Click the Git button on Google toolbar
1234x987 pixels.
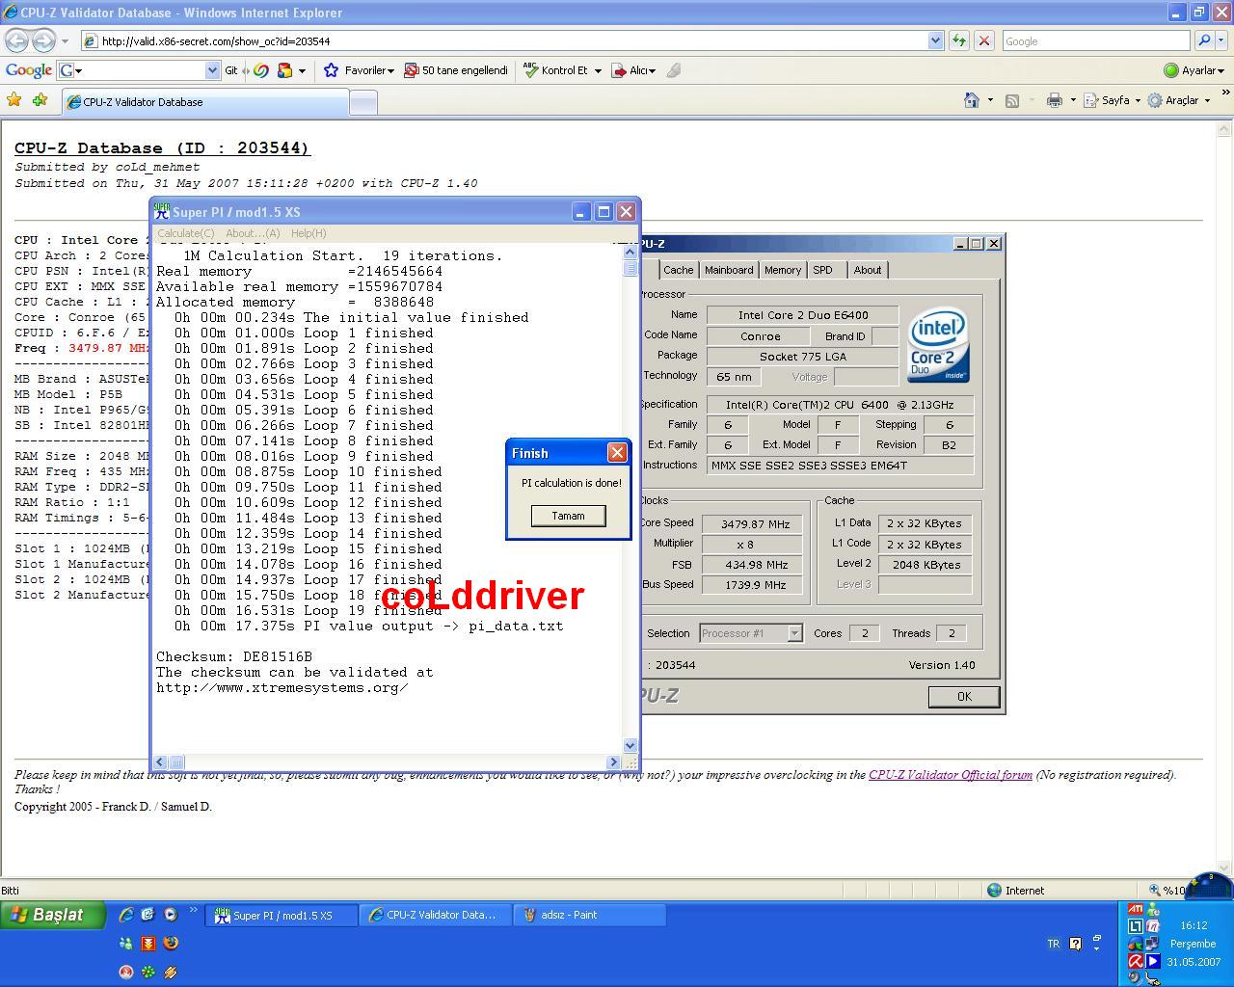[x=231, y=70]
